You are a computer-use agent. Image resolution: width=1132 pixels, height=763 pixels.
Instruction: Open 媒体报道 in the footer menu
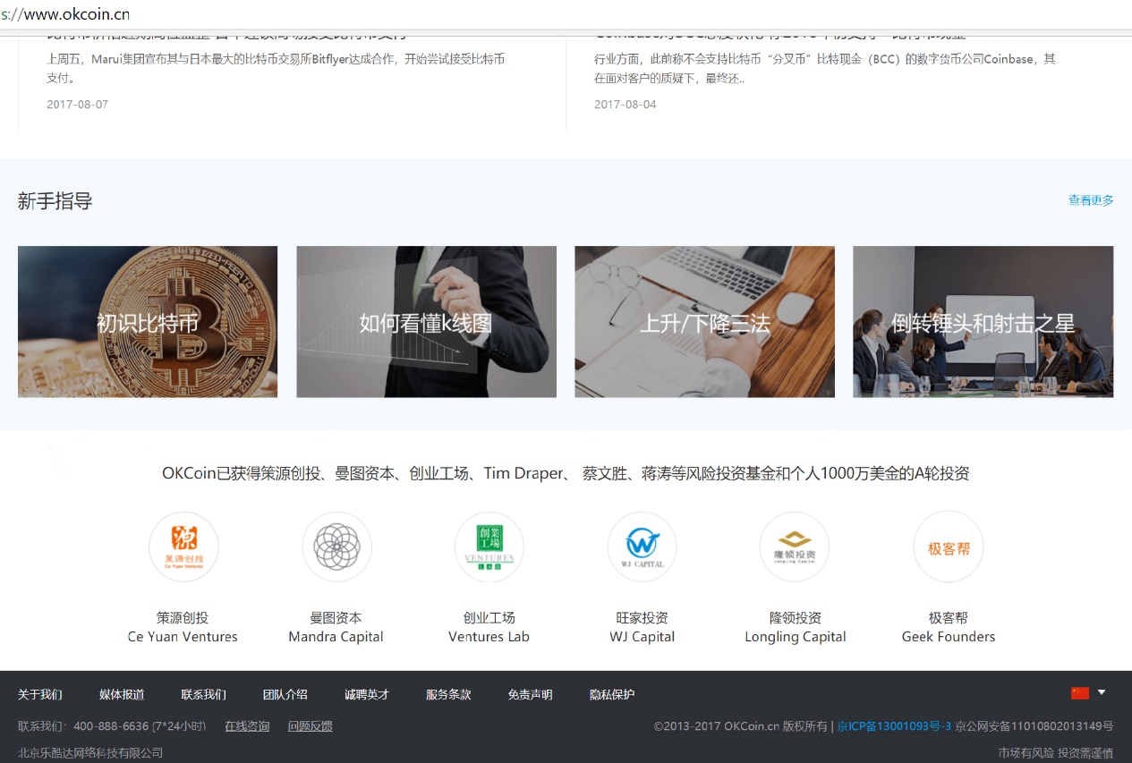[x=122, y=695]
